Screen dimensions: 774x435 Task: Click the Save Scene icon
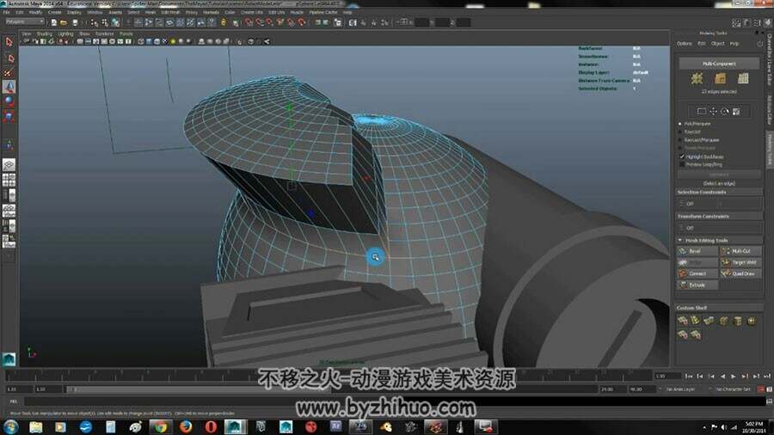(x=75, y=22)
